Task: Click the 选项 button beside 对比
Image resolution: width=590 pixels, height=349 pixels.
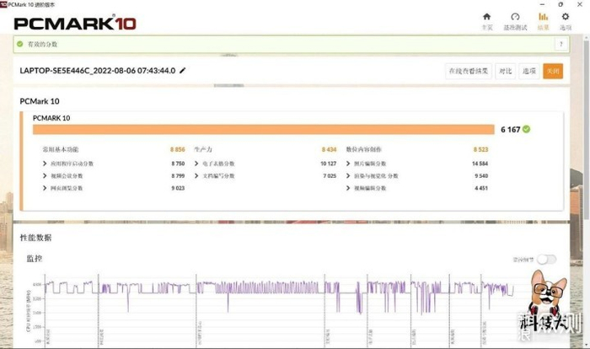Action: (x=529, y=71)
